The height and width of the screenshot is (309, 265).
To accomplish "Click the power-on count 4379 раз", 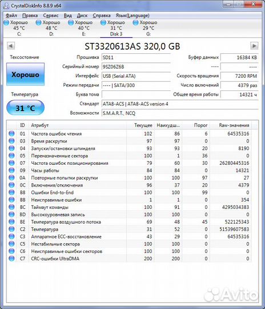I will pyautogui.click(x=239, y=85).
